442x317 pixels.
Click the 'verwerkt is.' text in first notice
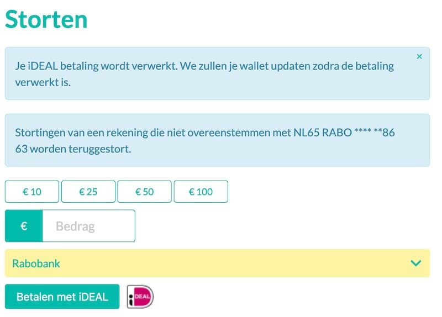(x=43, y=82)
